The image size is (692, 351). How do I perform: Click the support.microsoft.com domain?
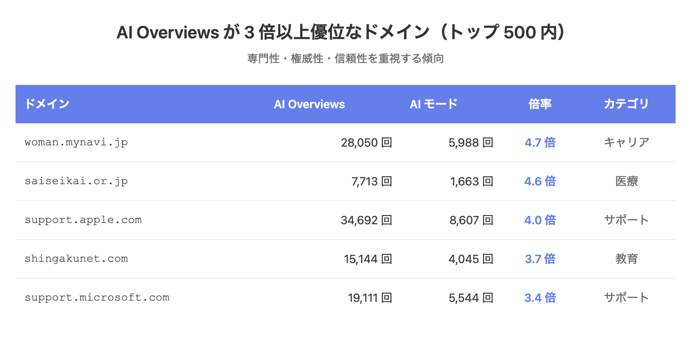click(97, 298)
